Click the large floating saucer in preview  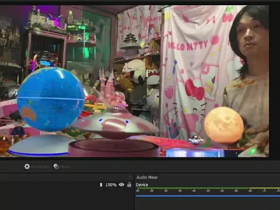[115, 124]
